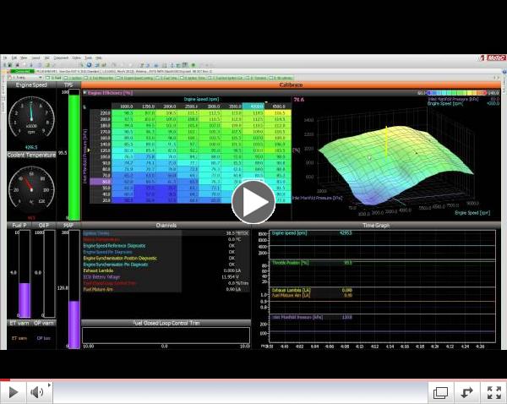Open the share arrow icon

[466, 391]
